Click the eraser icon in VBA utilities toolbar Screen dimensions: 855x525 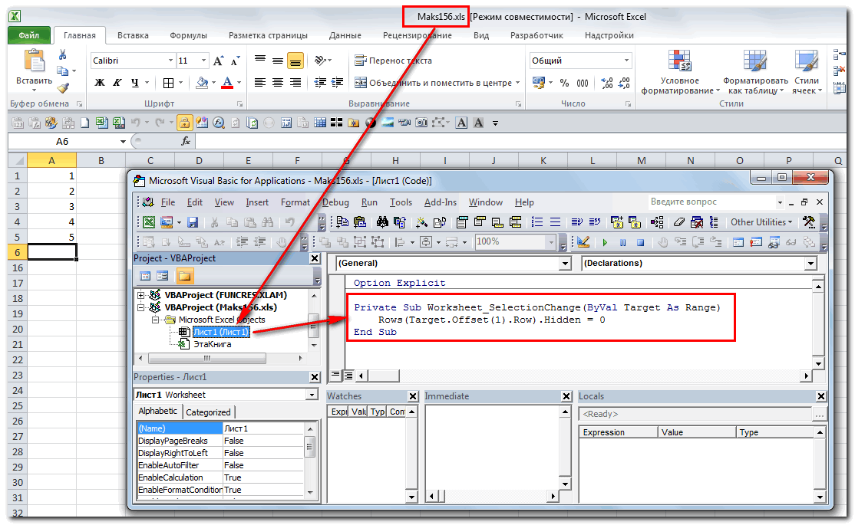point(679,222)
